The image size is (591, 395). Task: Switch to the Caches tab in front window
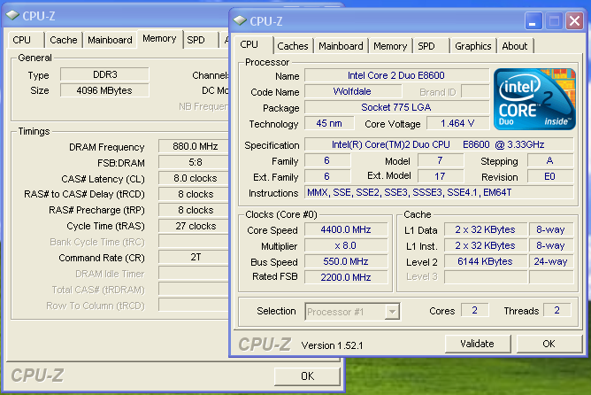click(x=293, y=46)
